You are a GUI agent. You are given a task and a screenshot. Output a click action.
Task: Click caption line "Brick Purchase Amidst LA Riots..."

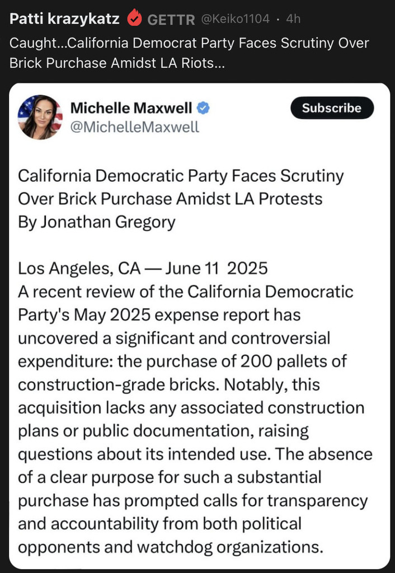tap(117, 63)
